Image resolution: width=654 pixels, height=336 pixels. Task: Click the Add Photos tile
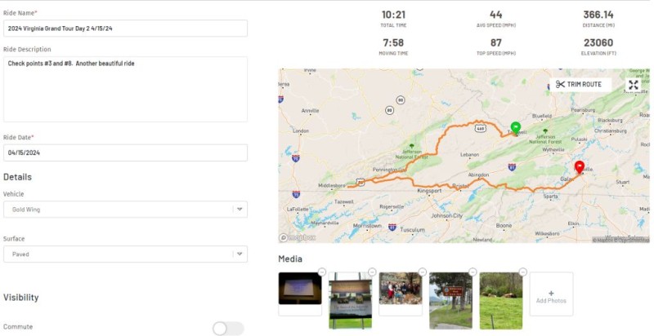click(551, 294)
